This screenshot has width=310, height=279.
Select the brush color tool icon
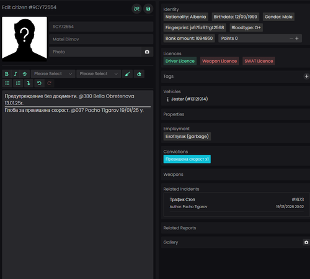point(128,74)
